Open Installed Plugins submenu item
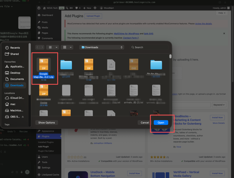This screenshot has width=234, height=178. [x=46, y=142]
